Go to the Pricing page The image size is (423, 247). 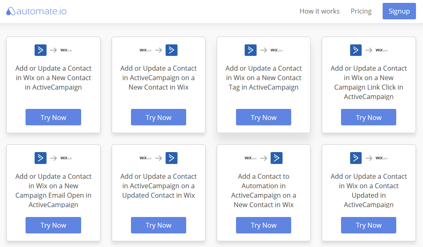(x=361, y=11)
